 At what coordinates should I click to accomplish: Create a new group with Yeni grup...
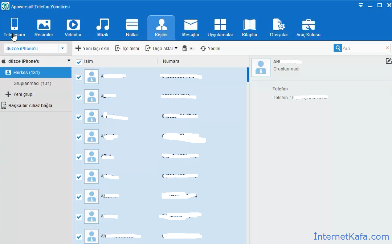20,94
